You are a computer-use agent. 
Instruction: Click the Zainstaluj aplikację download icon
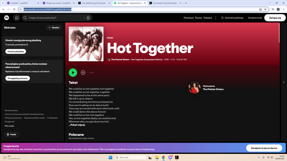click(x=222, y=18)
